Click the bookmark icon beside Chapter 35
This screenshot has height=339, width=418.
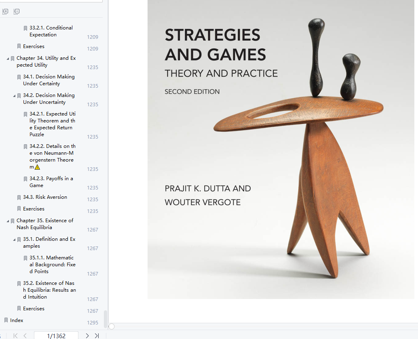point(13,221)
